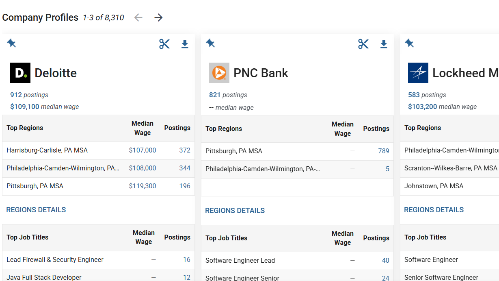Click Lockheed Martin's $103,200 median wage
Image resolution: width=499 pixels, height=281 pixels.
423,107
